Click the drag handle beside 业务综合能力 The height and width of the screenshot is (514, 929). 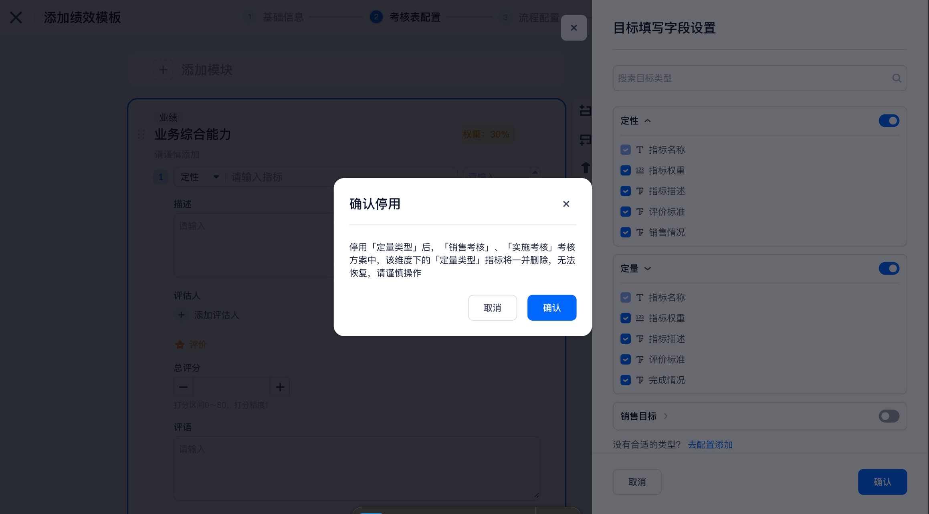point(141,134)
